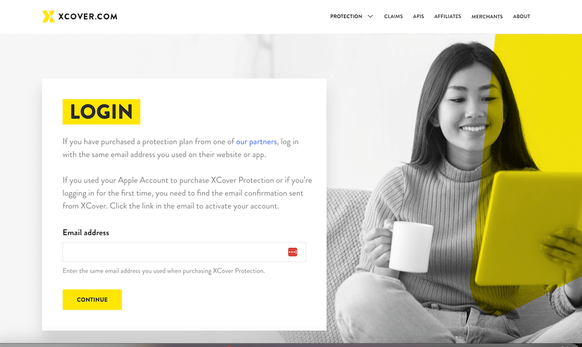Click the helper text below the email field
Viewport: 582px width, 347px height.
pos(164,271)
